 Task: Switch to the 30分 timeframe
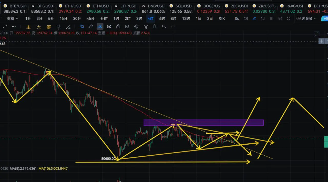tap(77, 18)
